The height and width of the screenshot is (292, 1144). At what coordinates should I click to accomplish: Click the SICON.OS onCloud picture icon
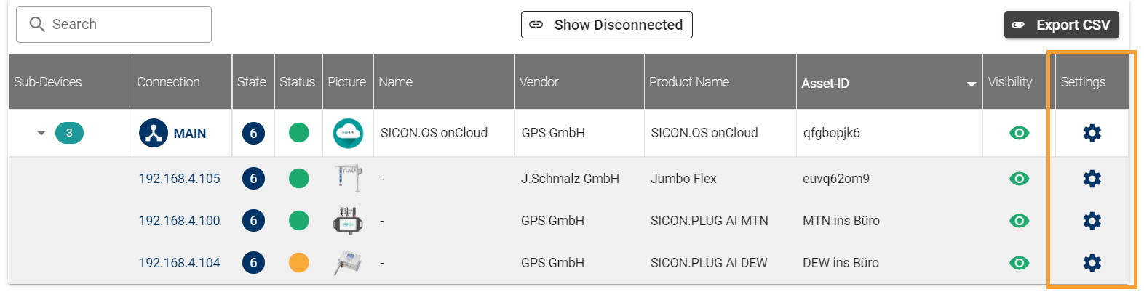tap(348, 133)
